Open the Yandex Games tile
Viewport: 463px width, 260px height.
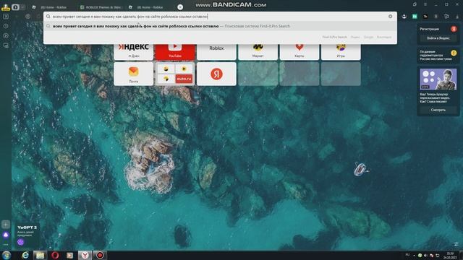(341, 52)
